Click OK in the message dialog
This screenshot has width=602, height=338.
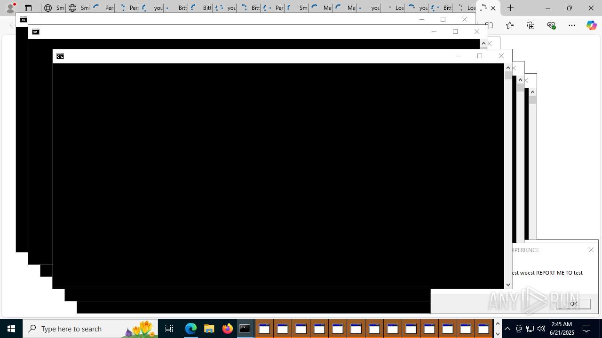pyautogui.click(x=573, y=304)
